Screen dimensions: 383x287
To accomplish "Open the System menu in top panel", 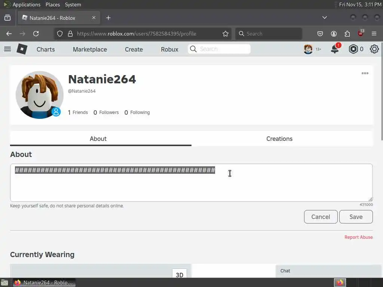I will (73, 4).
